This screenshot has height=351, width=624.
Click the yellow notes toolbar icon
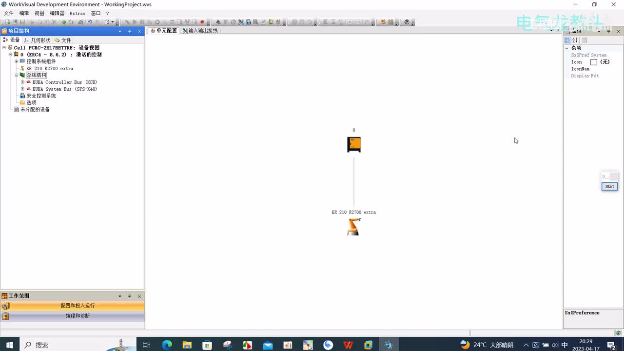(x=271, y=22)
